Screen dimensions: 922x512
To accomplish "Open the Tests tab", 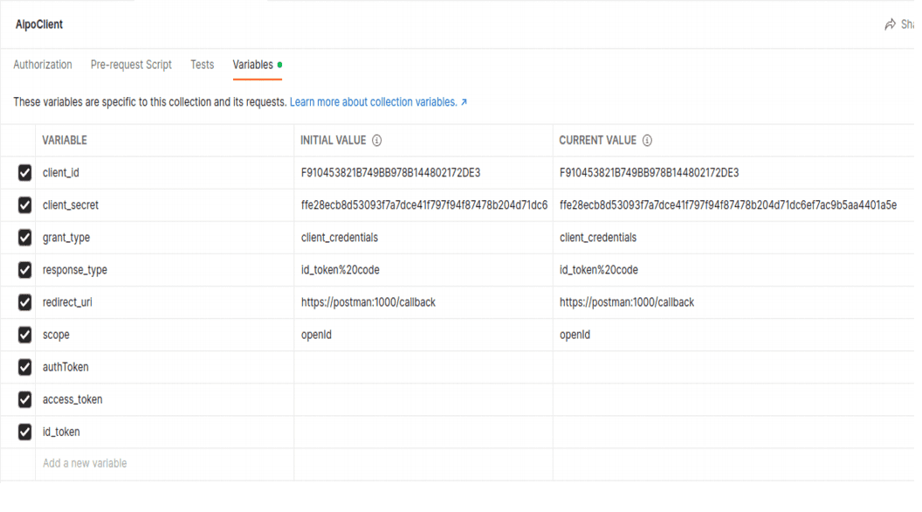I will 202,65.
